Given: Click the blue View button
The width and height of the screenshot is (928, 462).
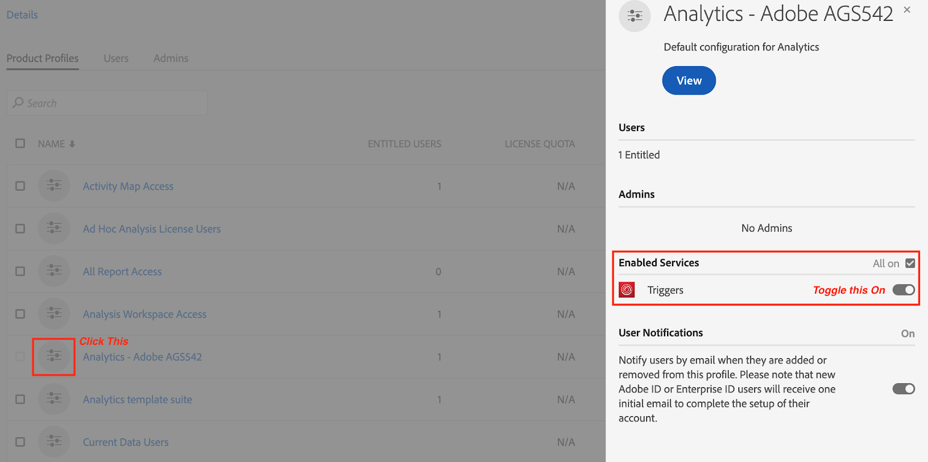Looking at the screenshot, I should [x=689, y=81].
